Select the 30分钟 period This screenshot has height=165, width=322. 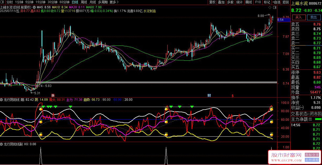pos(53,2)
